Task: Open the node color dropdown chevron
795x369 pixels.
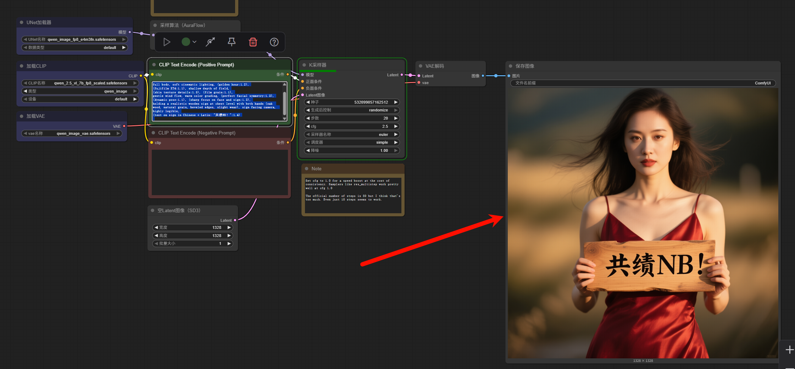Action: tap(194, 42)
